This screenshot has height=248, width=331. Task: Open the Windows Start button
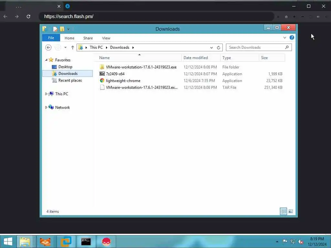click(8, 242)
